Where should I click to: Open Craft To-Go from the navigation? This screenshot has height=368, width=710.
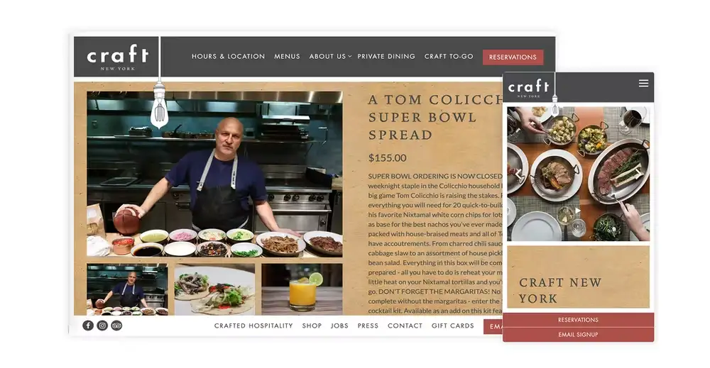pos(449,57)
